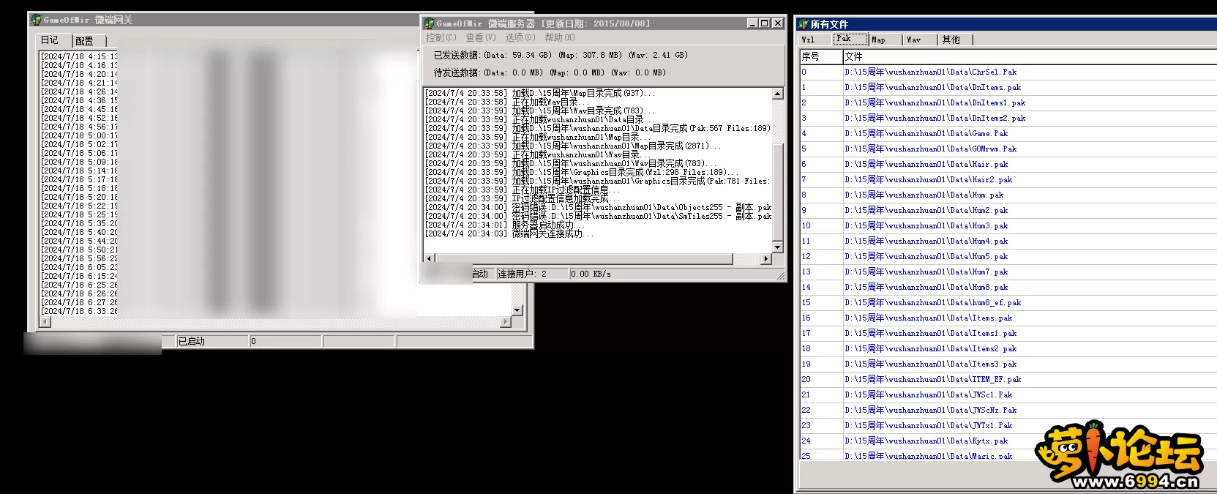Viewport: 1217px width, 494px height.
Task: Select file row DnItems1.pak
Action: point(1008,102)
